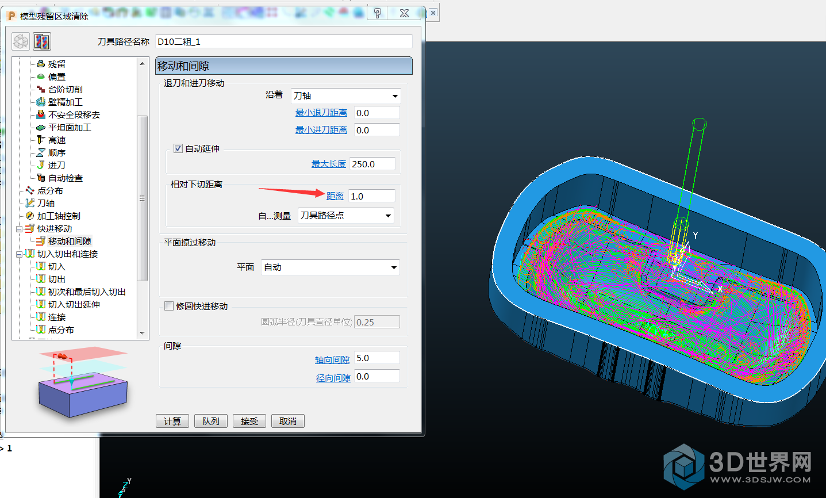Click the 轴向间隙 field showing 5.0

coord(376,358)
